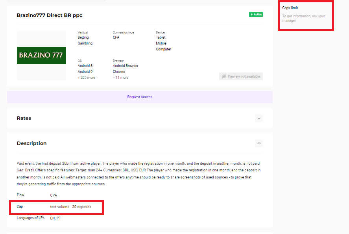This screenshot has width=349, height=234.
Task: Click the Betting vertical value
Action: (83, 38)
